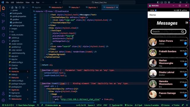The width and height of the screenshot is (190, 107).
Task: Click the New File icon in Explorer
Action: pos(12,7)
